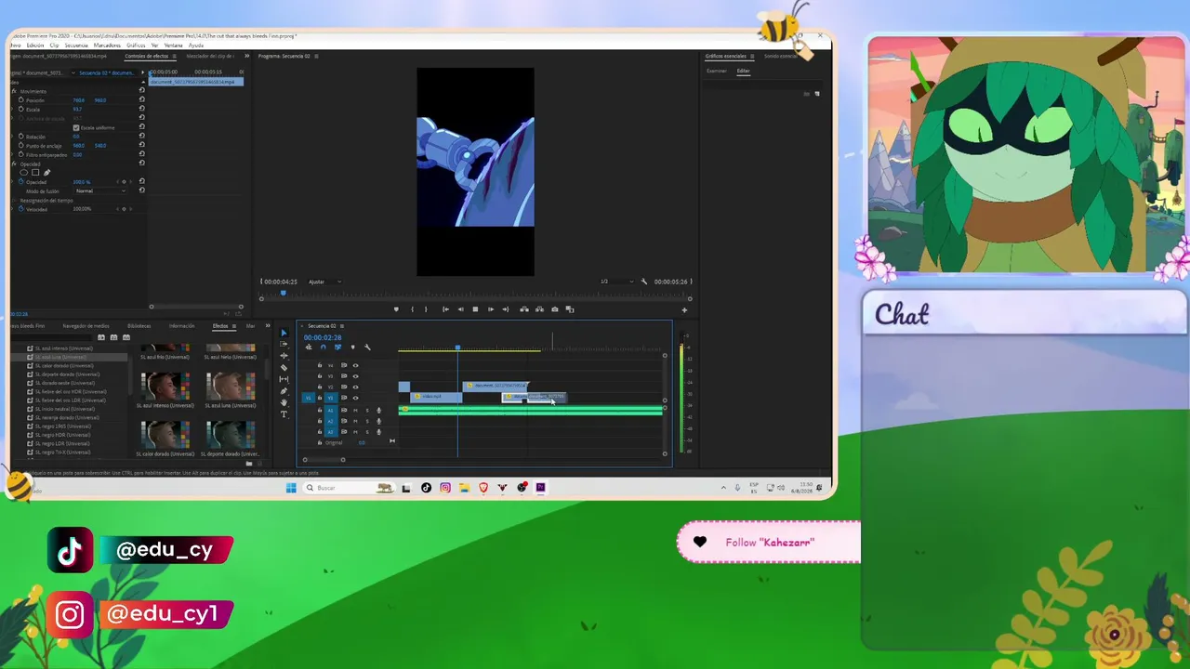Toggle animation stopwatch for Escala
The height and width of the screenshot is (669, 1190).
click(x=20, y=109)
